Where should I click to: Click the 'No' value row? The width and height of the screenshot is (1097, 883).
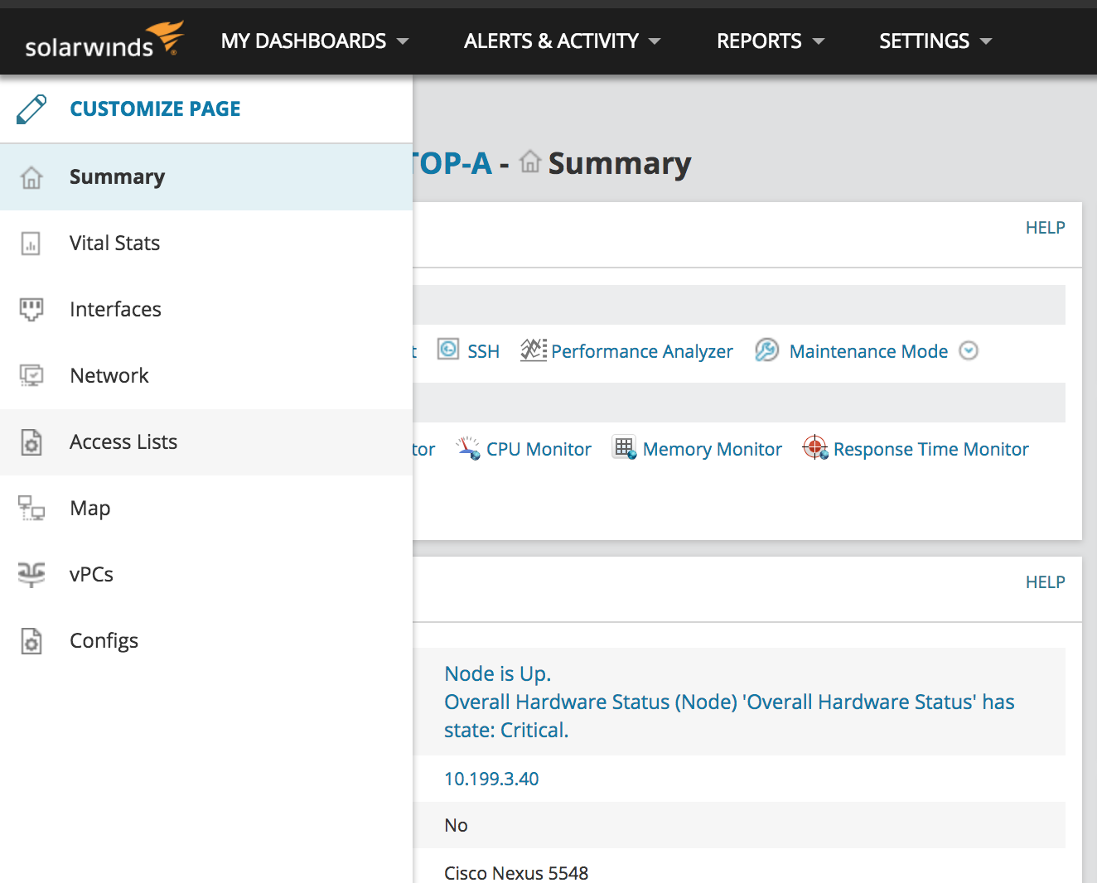pyautogui.click(x=739, y=825)
